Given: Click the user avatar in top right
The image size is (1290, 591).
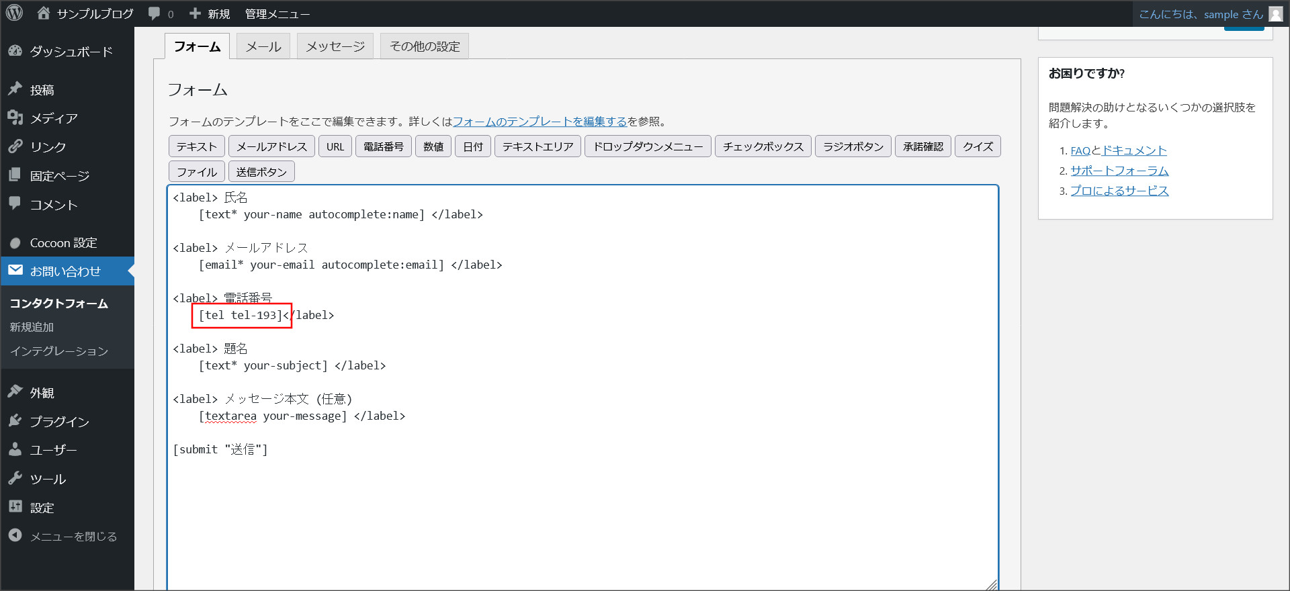Looking at the screenshot, I should tap(1275, 14).
